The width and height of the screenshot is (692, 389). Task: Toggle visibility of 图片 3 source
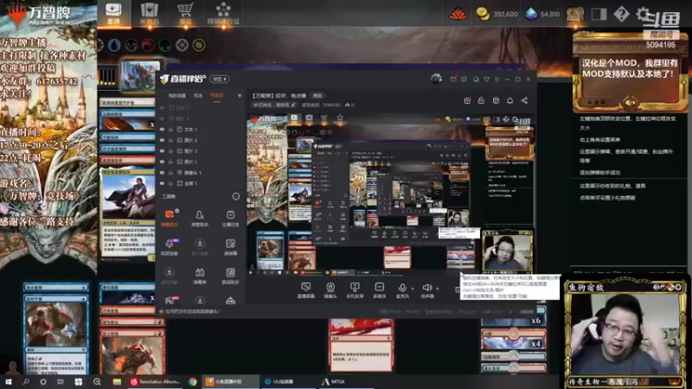coord(162,150)
